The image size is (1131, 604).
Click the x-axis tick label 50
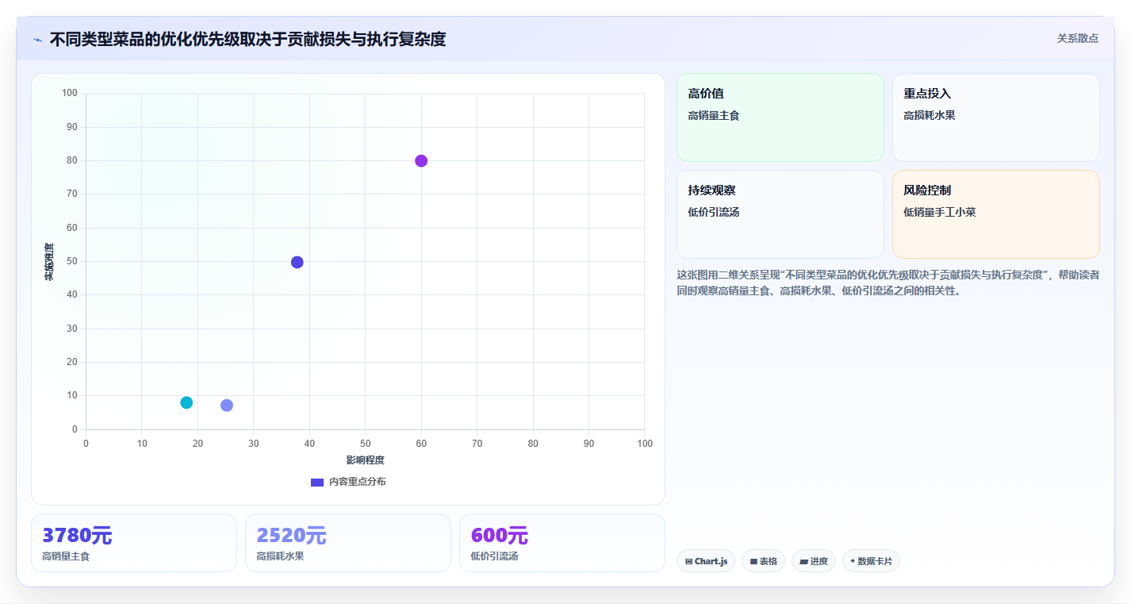(x=365, y=443)
